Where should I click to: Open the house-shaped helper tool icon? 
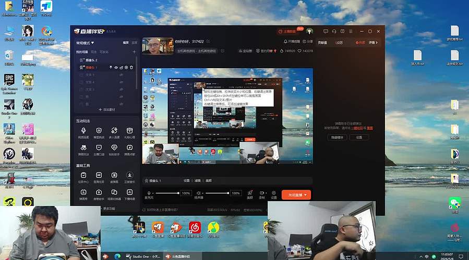[x=99, y=192]
